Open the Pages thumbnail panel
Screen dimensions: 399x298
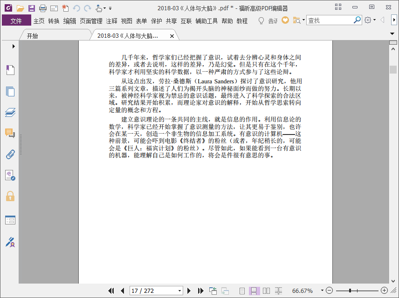(10, 91)
